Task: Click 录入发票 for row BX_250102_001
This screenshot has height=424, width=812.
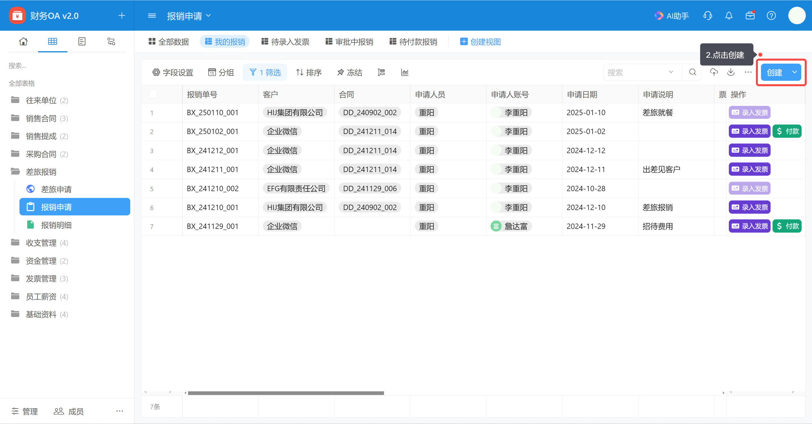Action: pyautogui.click(x=750, y=131)
